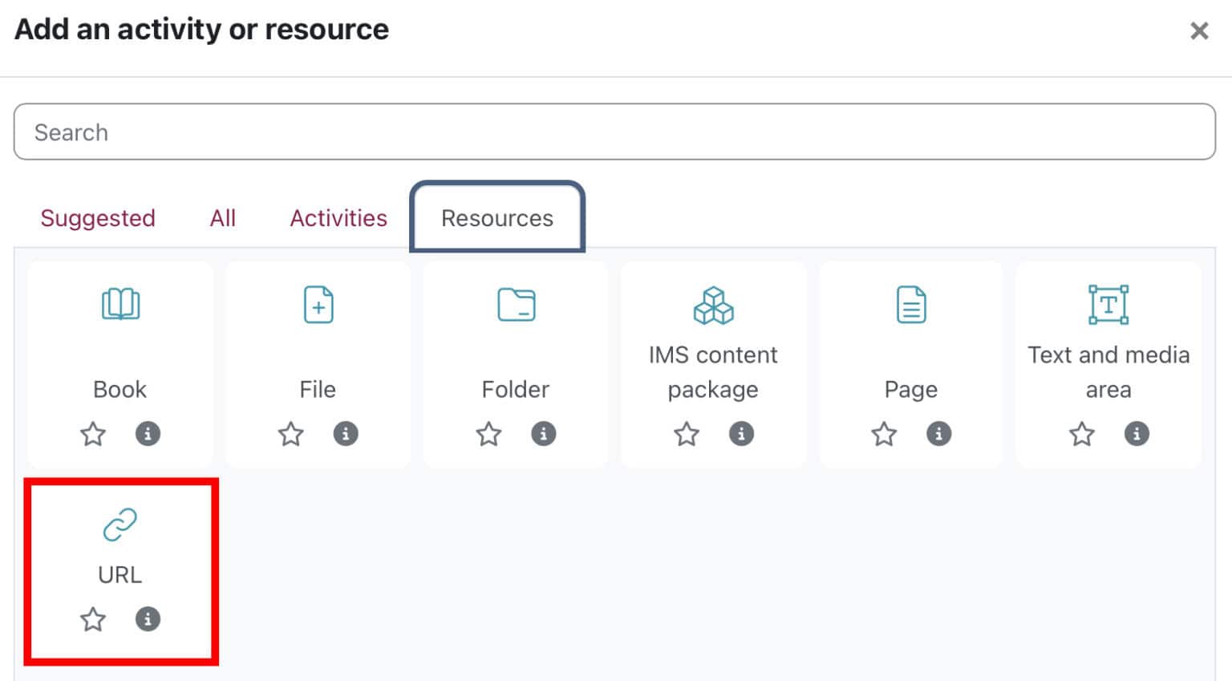Click the URL chain-link icon
Image resolution: width=1232 pixels, height=681 pixels.
[120, 525]
